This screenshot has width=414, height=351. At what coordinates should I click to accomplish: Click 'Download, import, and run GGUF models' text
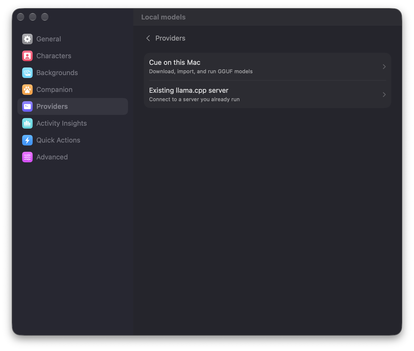click(201, 71)
